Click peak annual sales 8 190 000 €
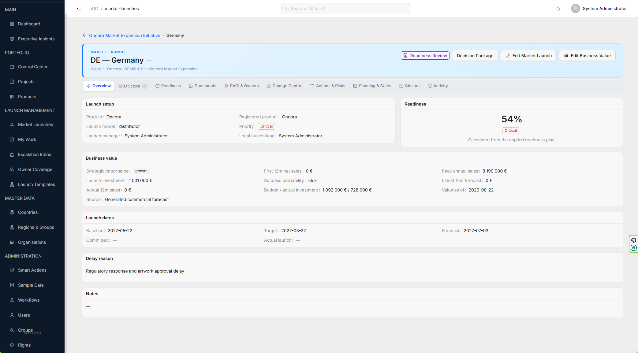 (x=494, y=171)
